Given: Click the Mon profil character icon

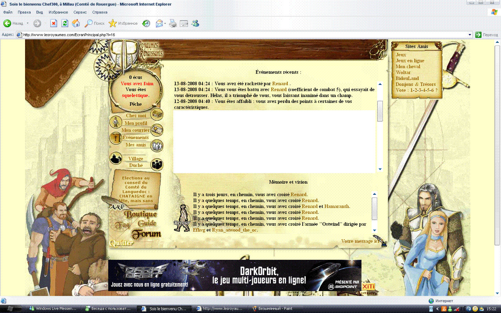Looking at the screenshot, I should (x=115, y=122).
